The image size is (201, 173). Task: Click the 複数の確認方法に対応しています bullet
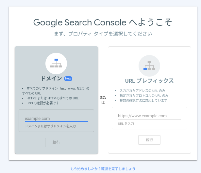[143, 100]
